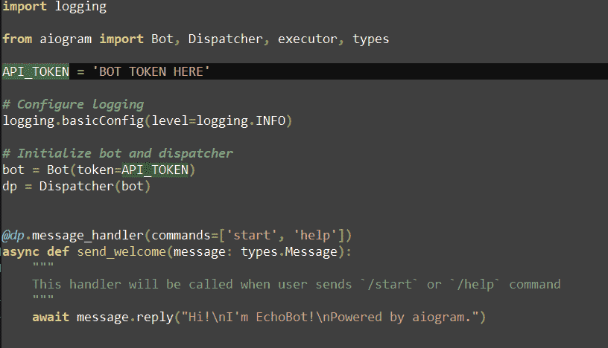This screenshot has height=348, width=608.
Task: Place cursor in 'BOT TOKEN HERE' string
Action: [151, 71]
